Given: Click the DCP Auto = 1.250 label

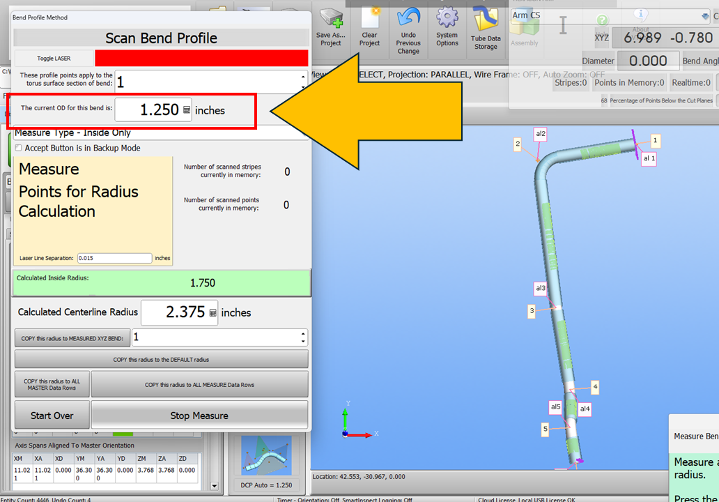Looking at the screenshot, I should pos(266,485).
